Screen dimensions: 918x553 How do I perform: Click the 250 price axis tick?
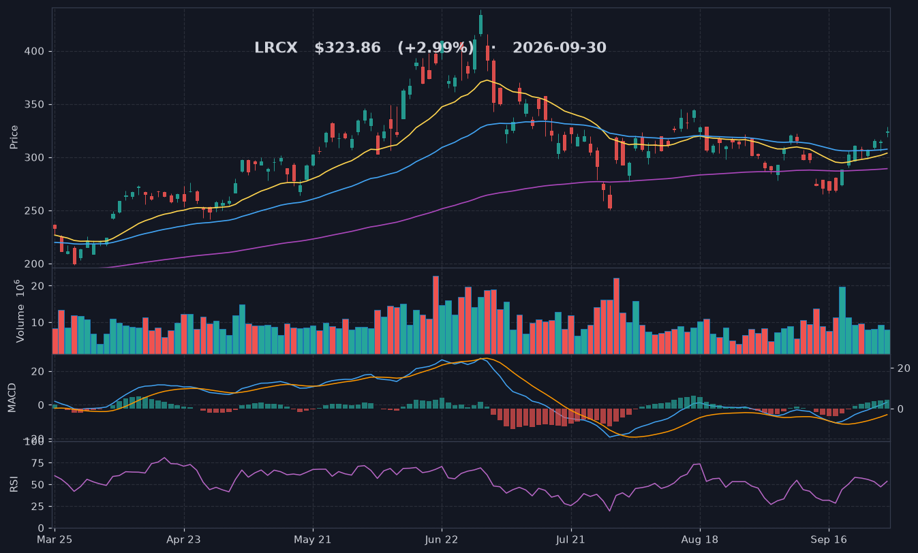click(35, 210)
